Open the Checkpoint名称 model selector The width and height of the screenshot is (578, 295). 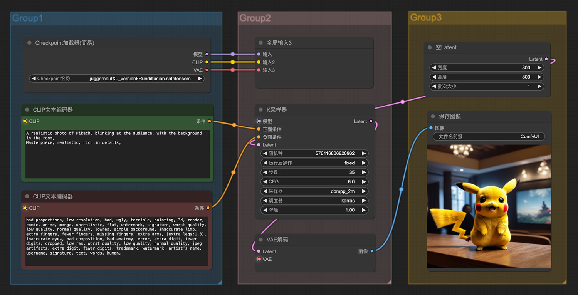tap(117, 79)
